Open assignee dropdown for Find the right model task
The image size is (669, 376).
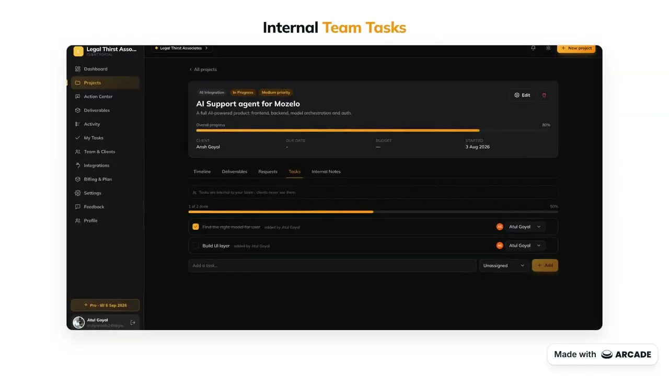click(x=525, y=227)
